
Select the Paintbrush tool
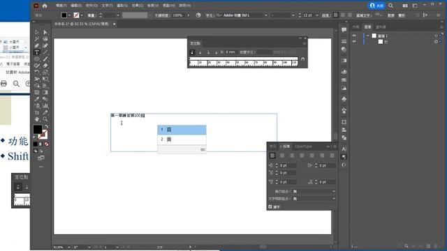[x=45, y=59]
